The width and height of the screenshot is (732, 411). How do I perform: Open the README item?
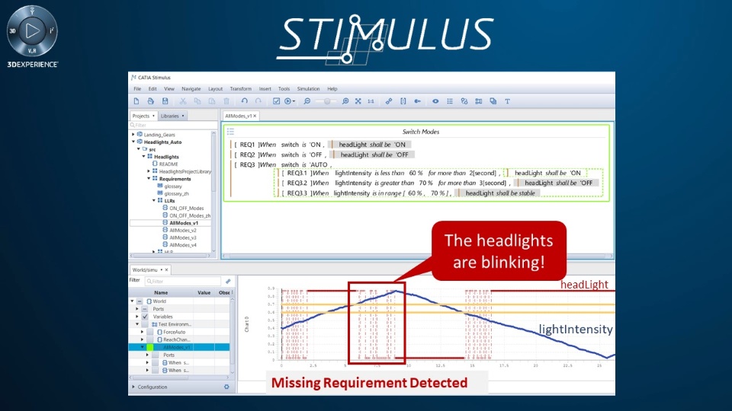point(168,164)
